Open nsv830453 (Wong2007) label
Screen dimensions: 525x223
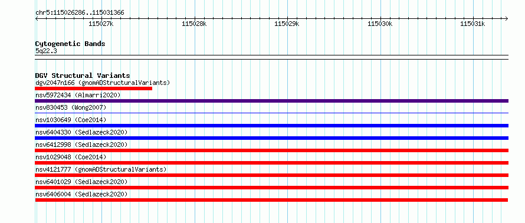click(71, 107)
